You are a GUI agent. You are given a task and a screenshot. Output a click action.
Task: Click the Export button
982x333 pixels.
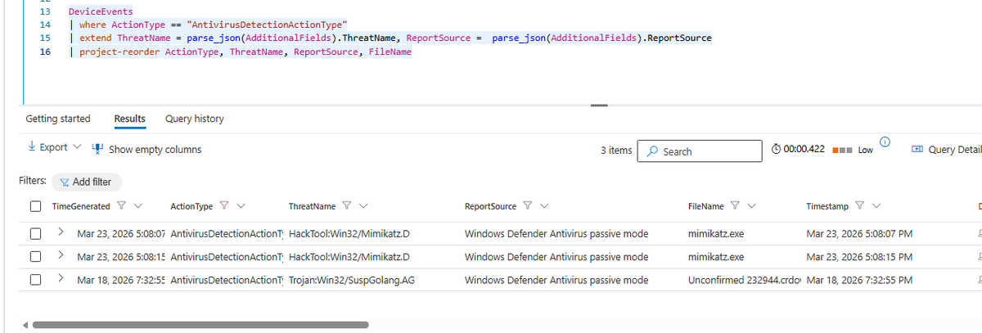click(x=54, y=148)
